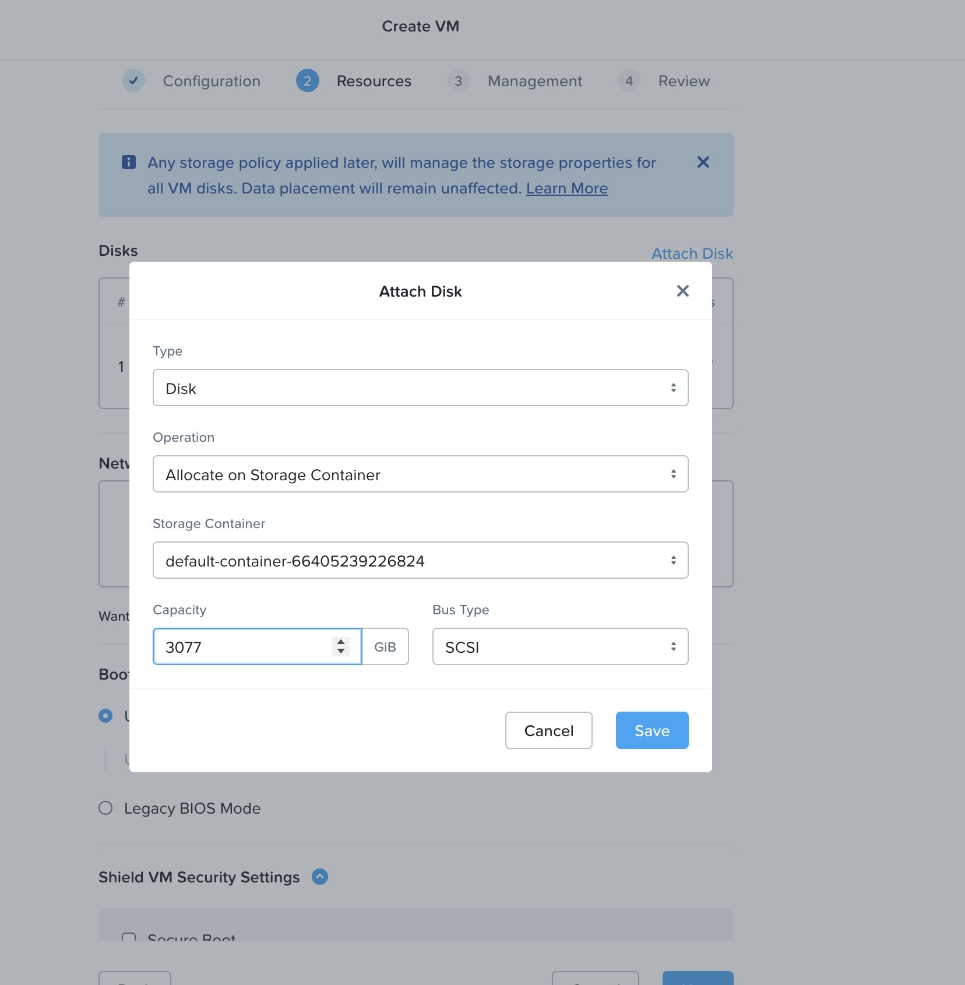Go to the Review step tab
The width and height of the screenshot is (965, 985).
pyautogui.click(x=684, y=81)
